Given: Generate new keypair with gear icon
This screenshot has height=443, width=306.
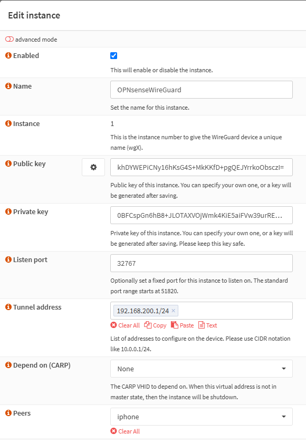Looking at the screenshot, I should pos(93,167).
